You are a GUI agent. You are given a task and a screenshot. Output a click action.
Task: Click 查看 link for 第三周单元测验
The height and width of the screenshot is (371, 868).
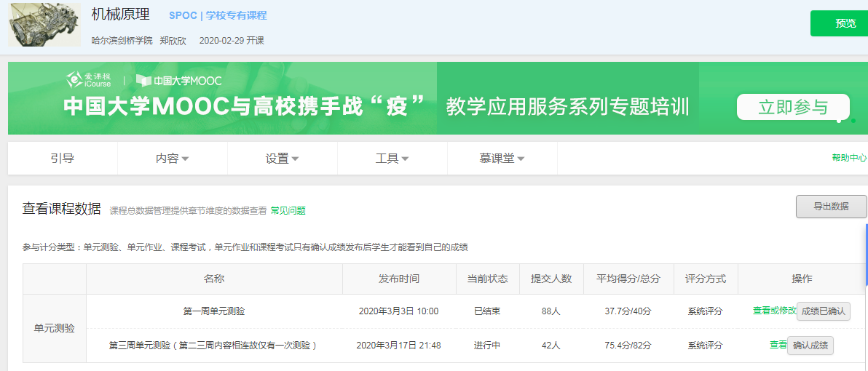778,345
